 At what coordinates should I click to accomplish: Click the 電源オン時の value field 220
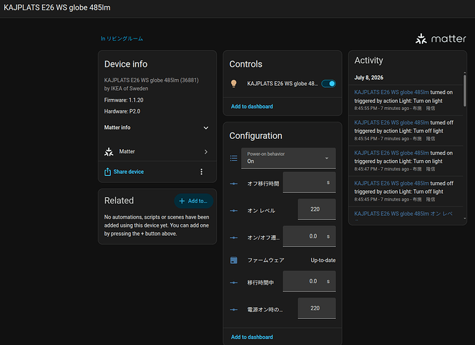point(317,308)
